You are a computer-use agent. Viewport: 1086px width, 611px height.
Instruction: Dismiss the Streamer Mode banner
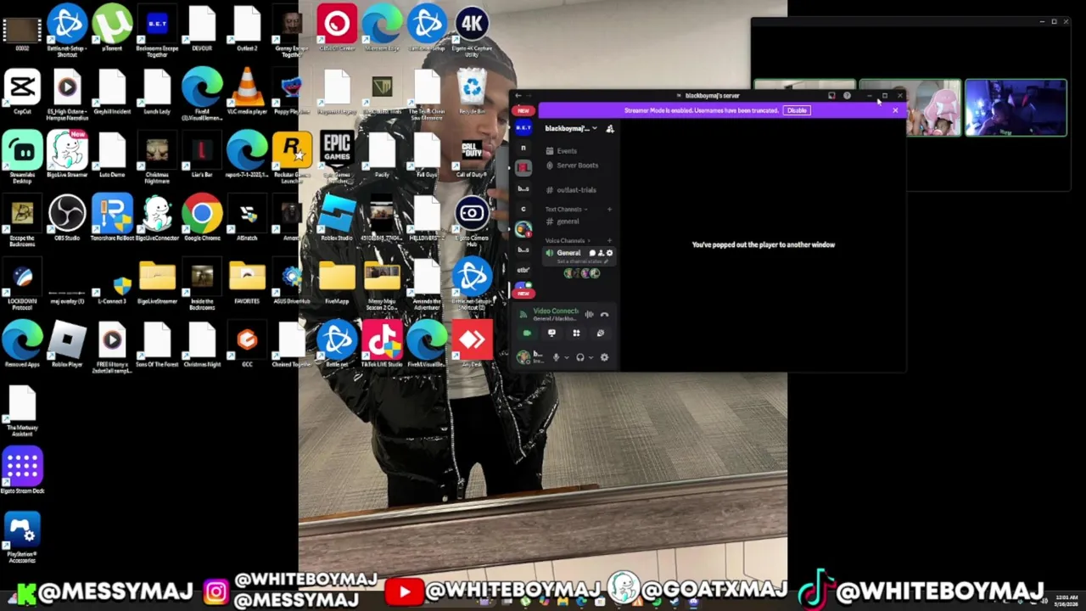895,110
